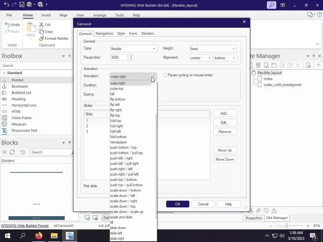Open the Height dropdown set to fixed
This screenshot has width=323, height=242.
pos(213,49)
